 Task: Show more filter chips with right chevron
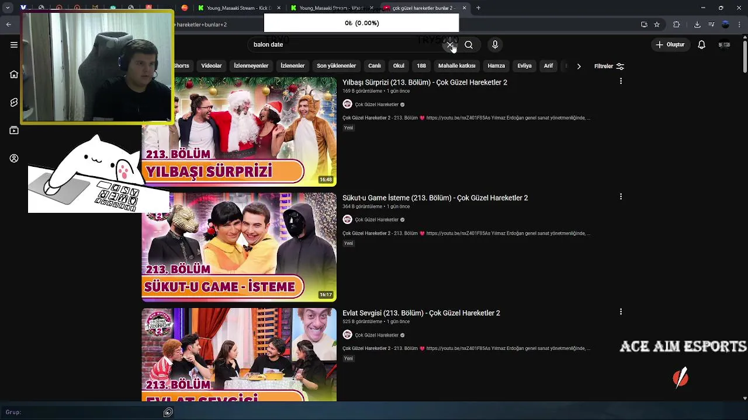[579, 66]
